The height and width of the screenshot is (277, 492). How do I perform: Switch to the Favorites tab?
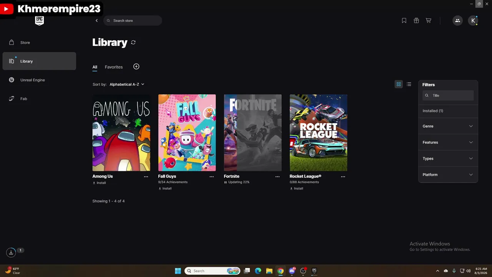tap(114, 67)
